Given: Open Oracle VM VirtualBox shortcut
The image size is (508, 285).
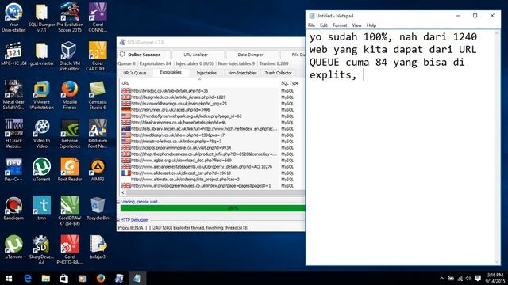Looking at the screenshot, I should [70, 56].
